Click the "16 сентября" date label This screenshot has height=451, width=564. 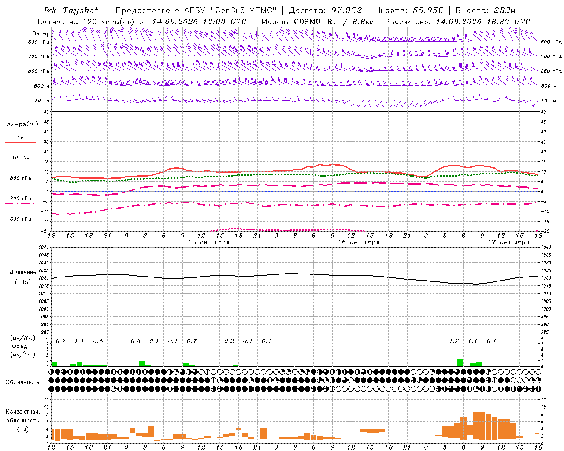pyautogui.click(x=359, y=242)
